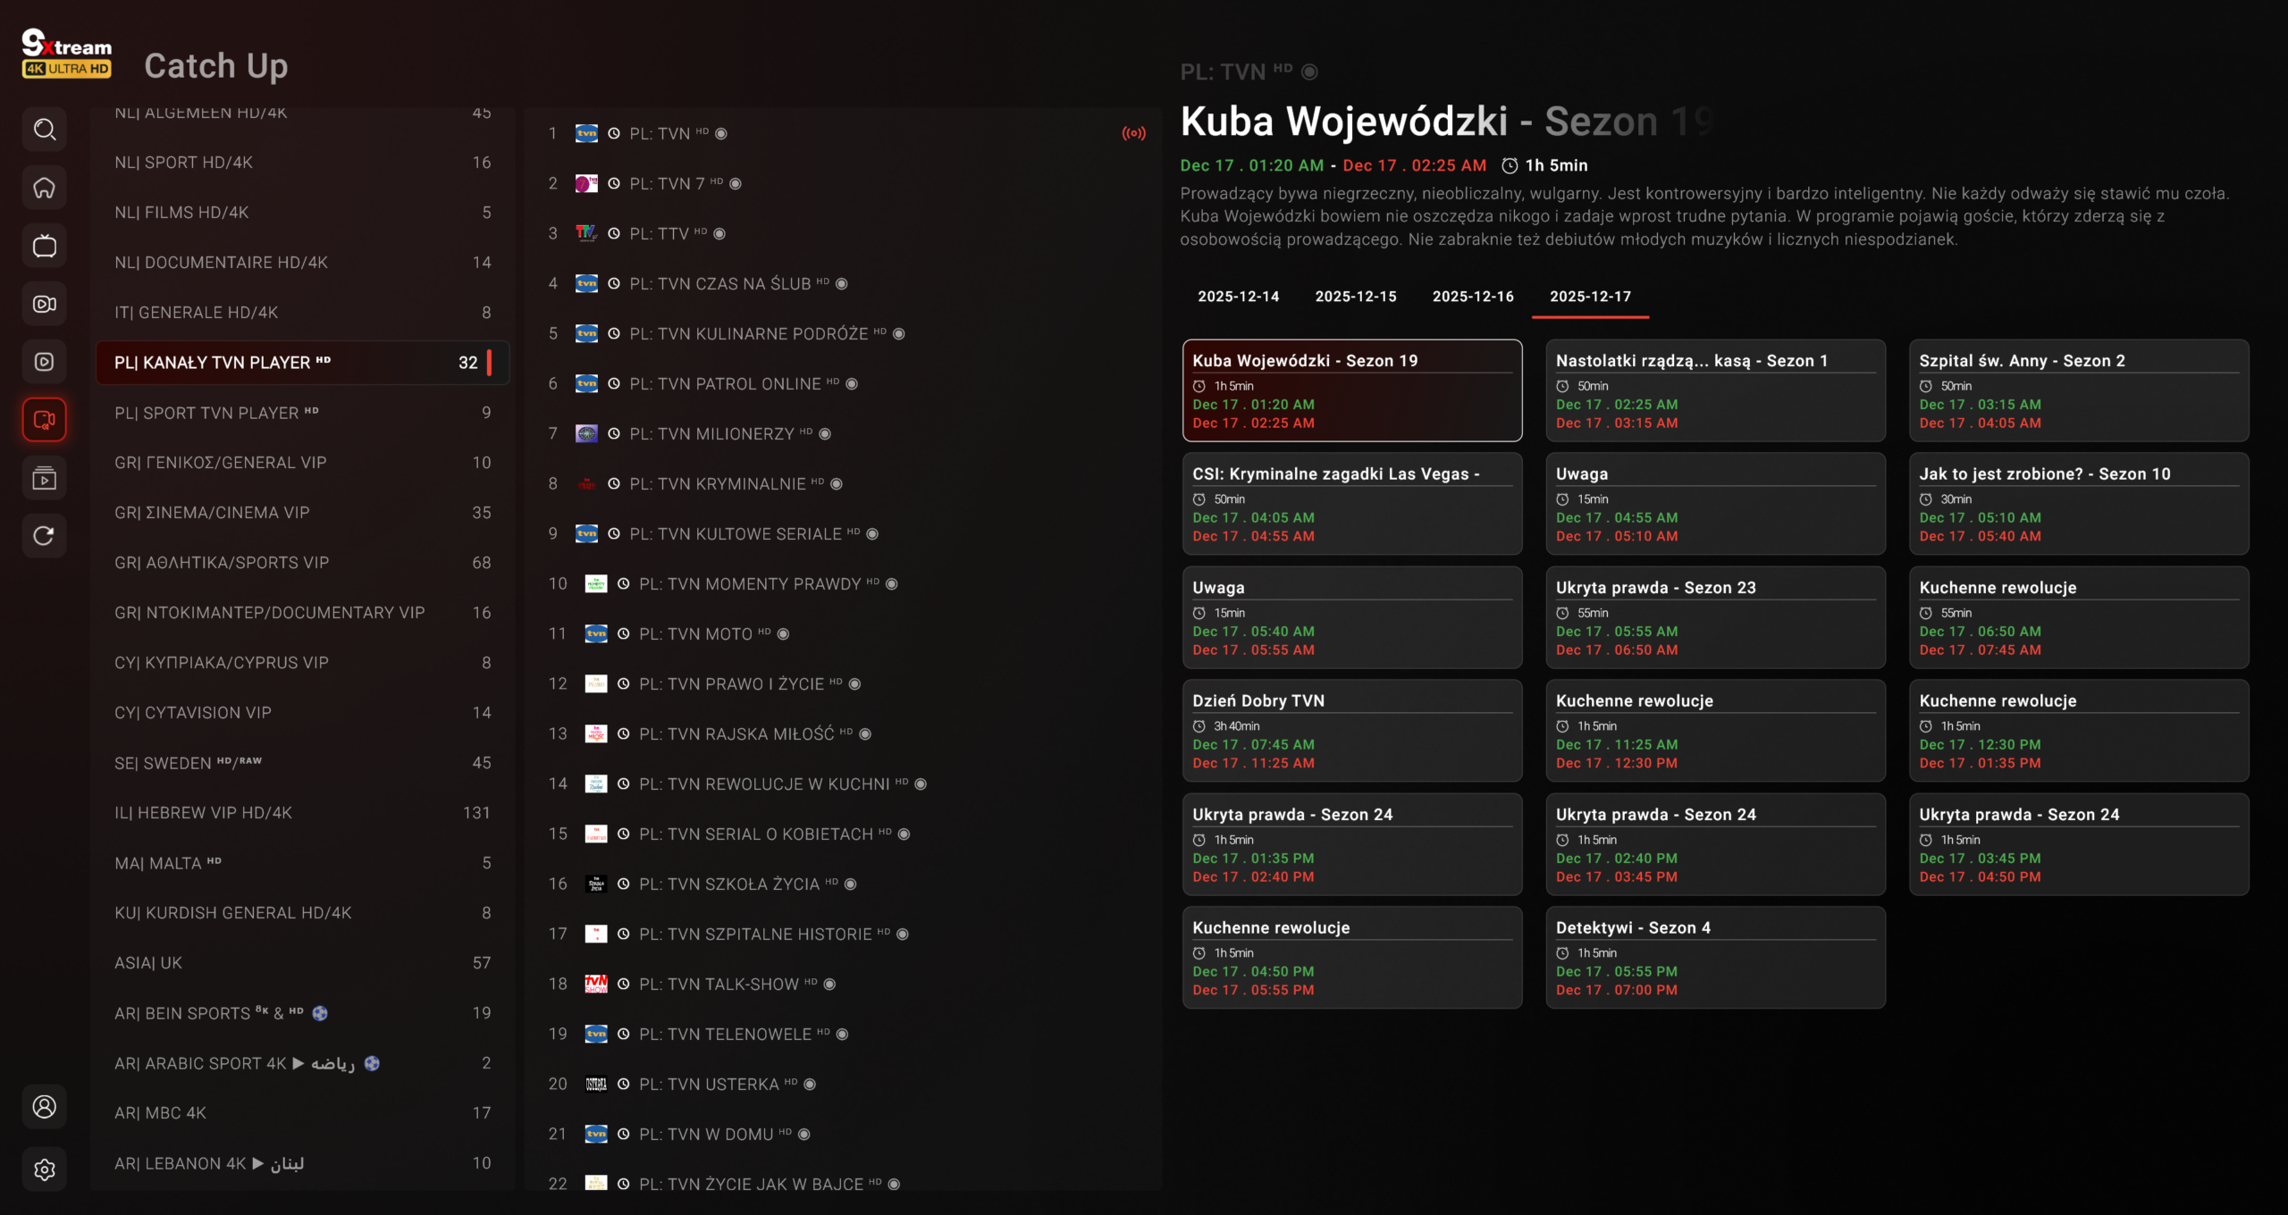Open the playlist stack icon

[45, 478]
